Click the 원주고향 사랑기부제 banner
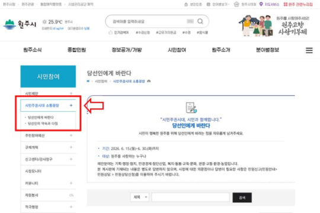The width and height of the screenshot is (320, 213). click(x=274, y=25)
